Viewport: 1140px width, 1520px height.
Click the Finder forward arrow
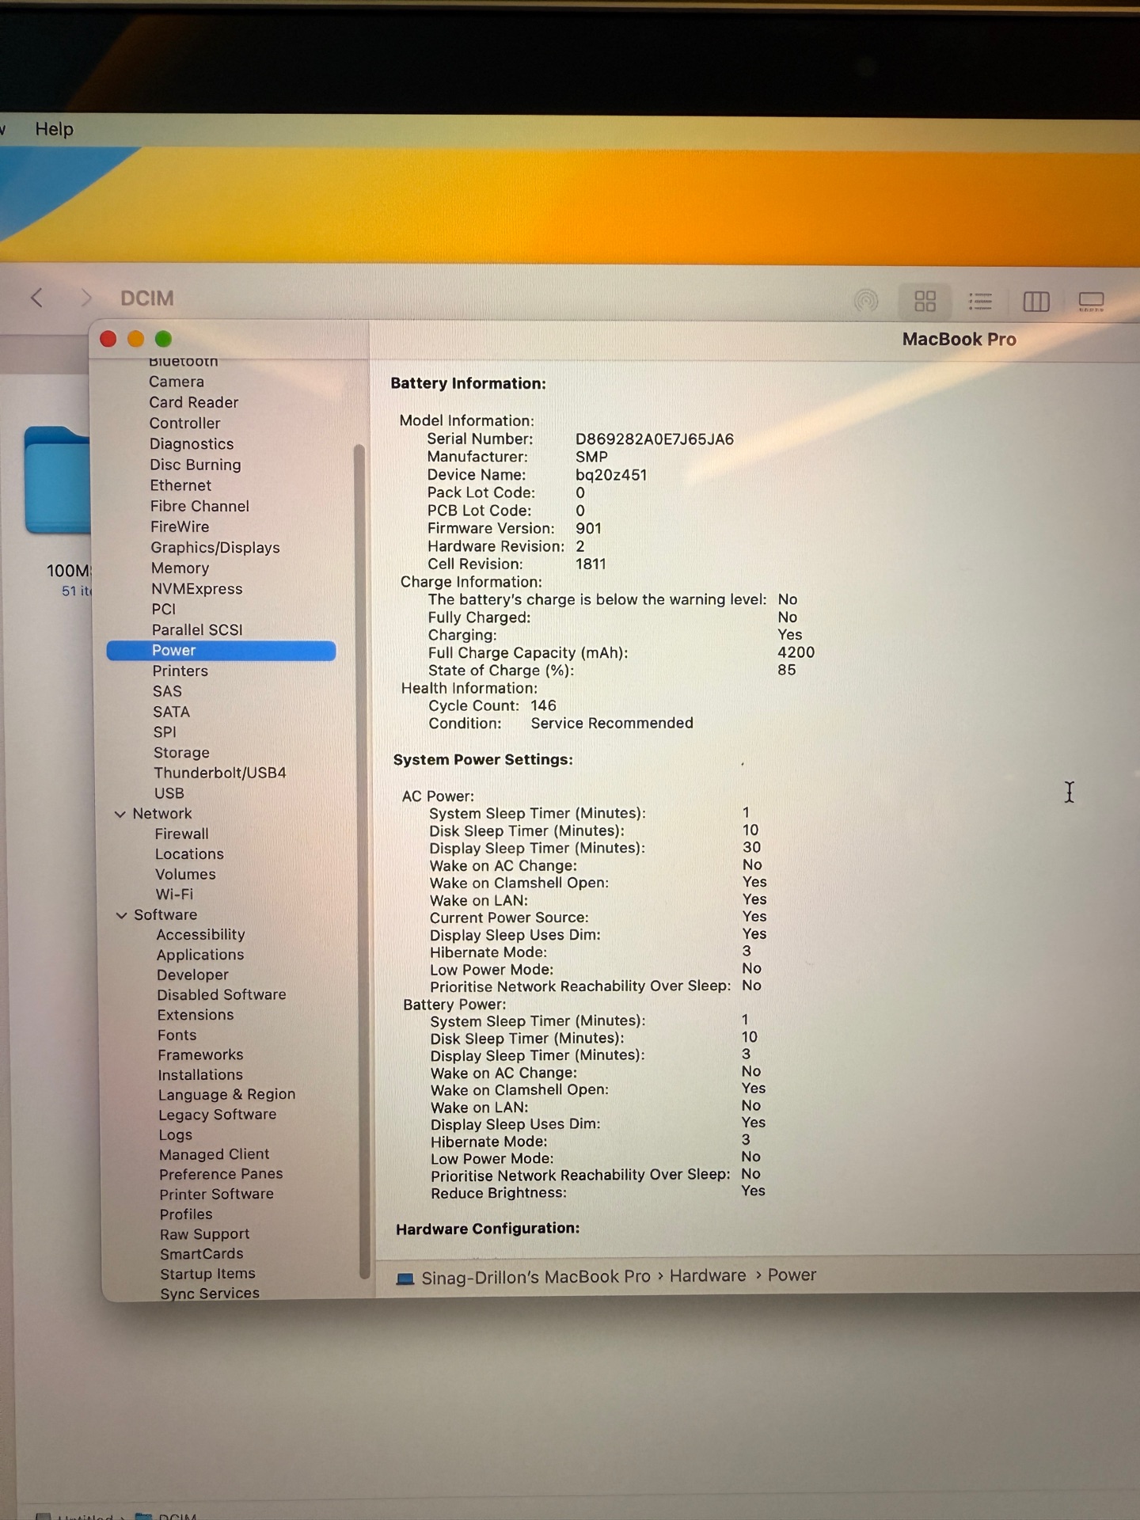pos(85,298)
